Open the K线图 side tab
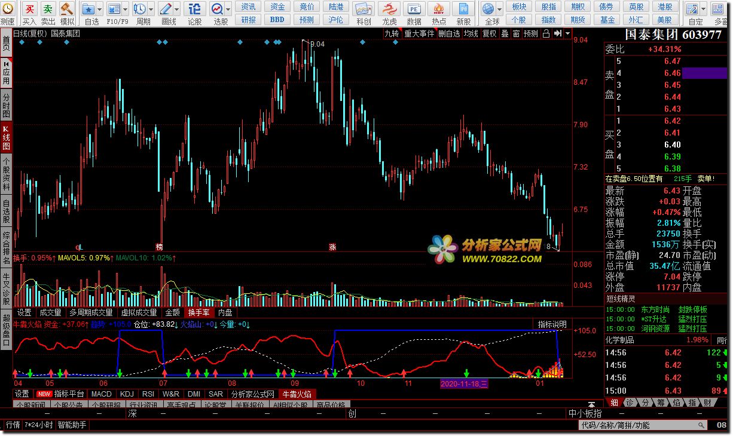 click(6, 137)
